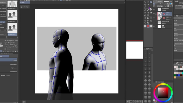This screenshot has width=183, height=103.
Task: Select the Pen tool
Action: (x=145, y=10)
